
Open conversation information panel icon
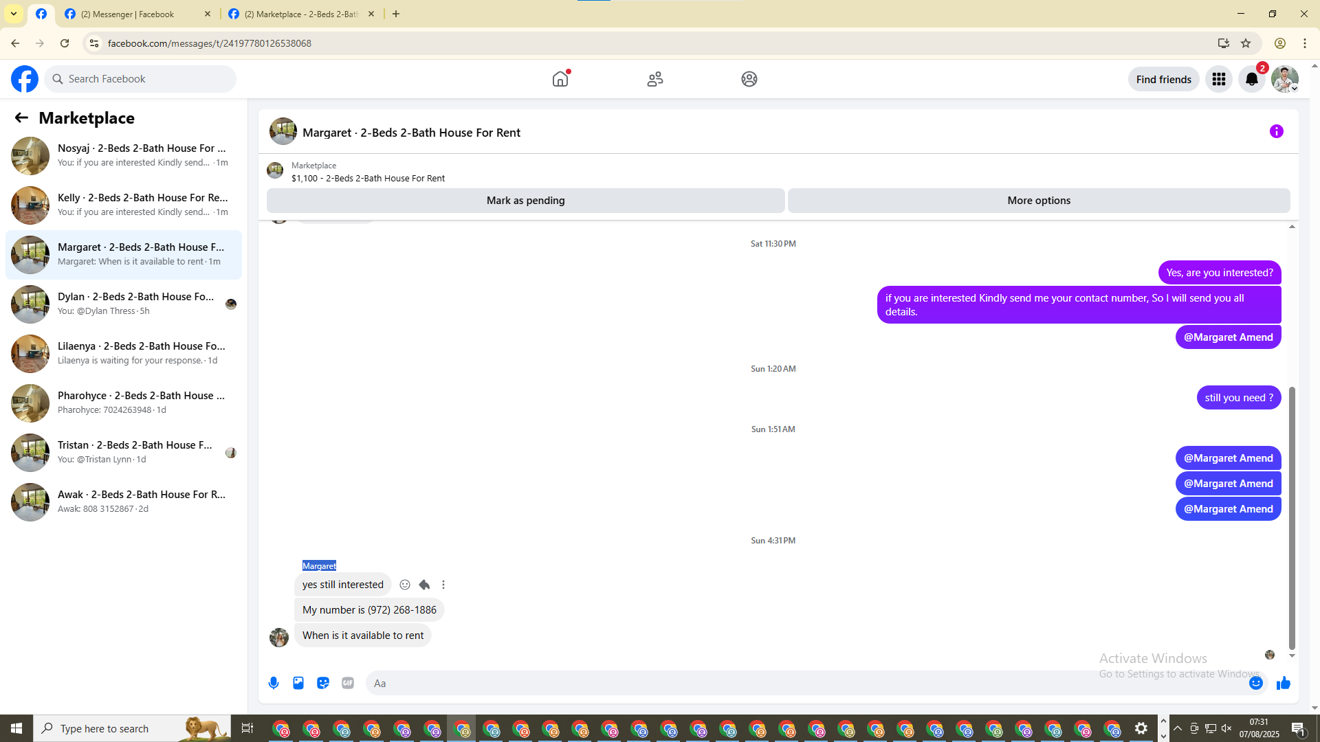pos(1277,131)
